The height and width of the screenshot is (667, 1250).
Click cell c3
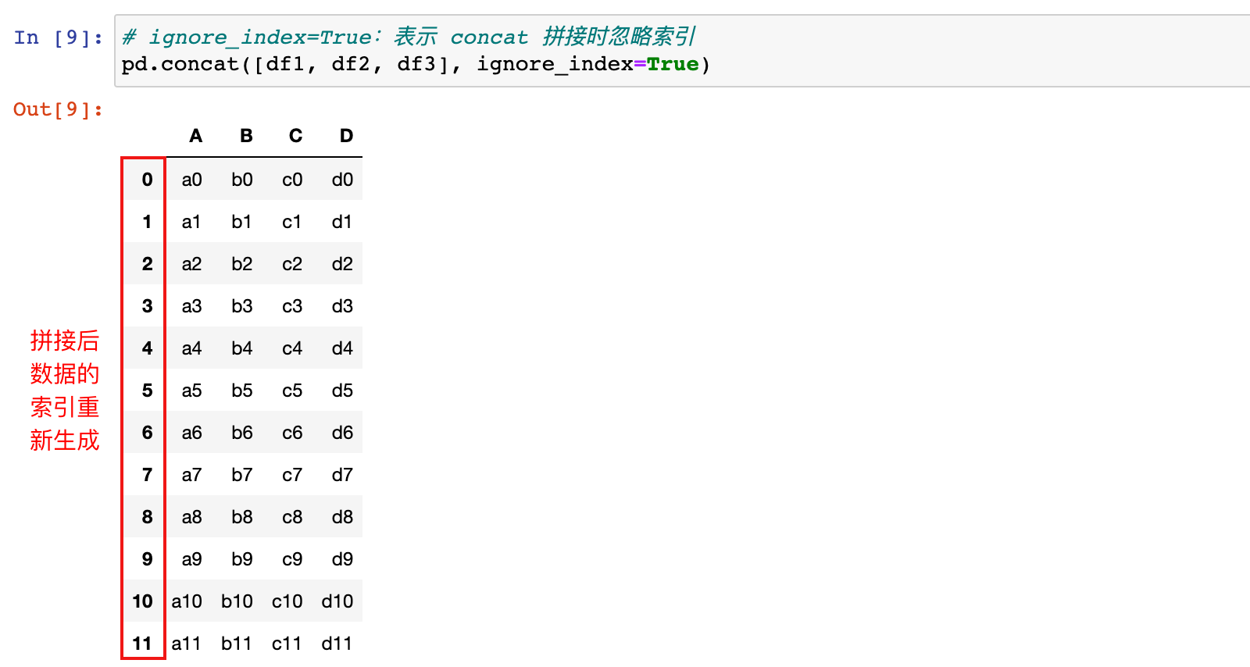292,306
